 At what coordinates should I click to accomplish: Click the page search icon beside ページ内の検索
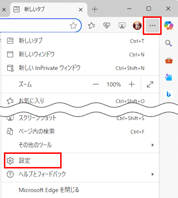tap(10, 131)
